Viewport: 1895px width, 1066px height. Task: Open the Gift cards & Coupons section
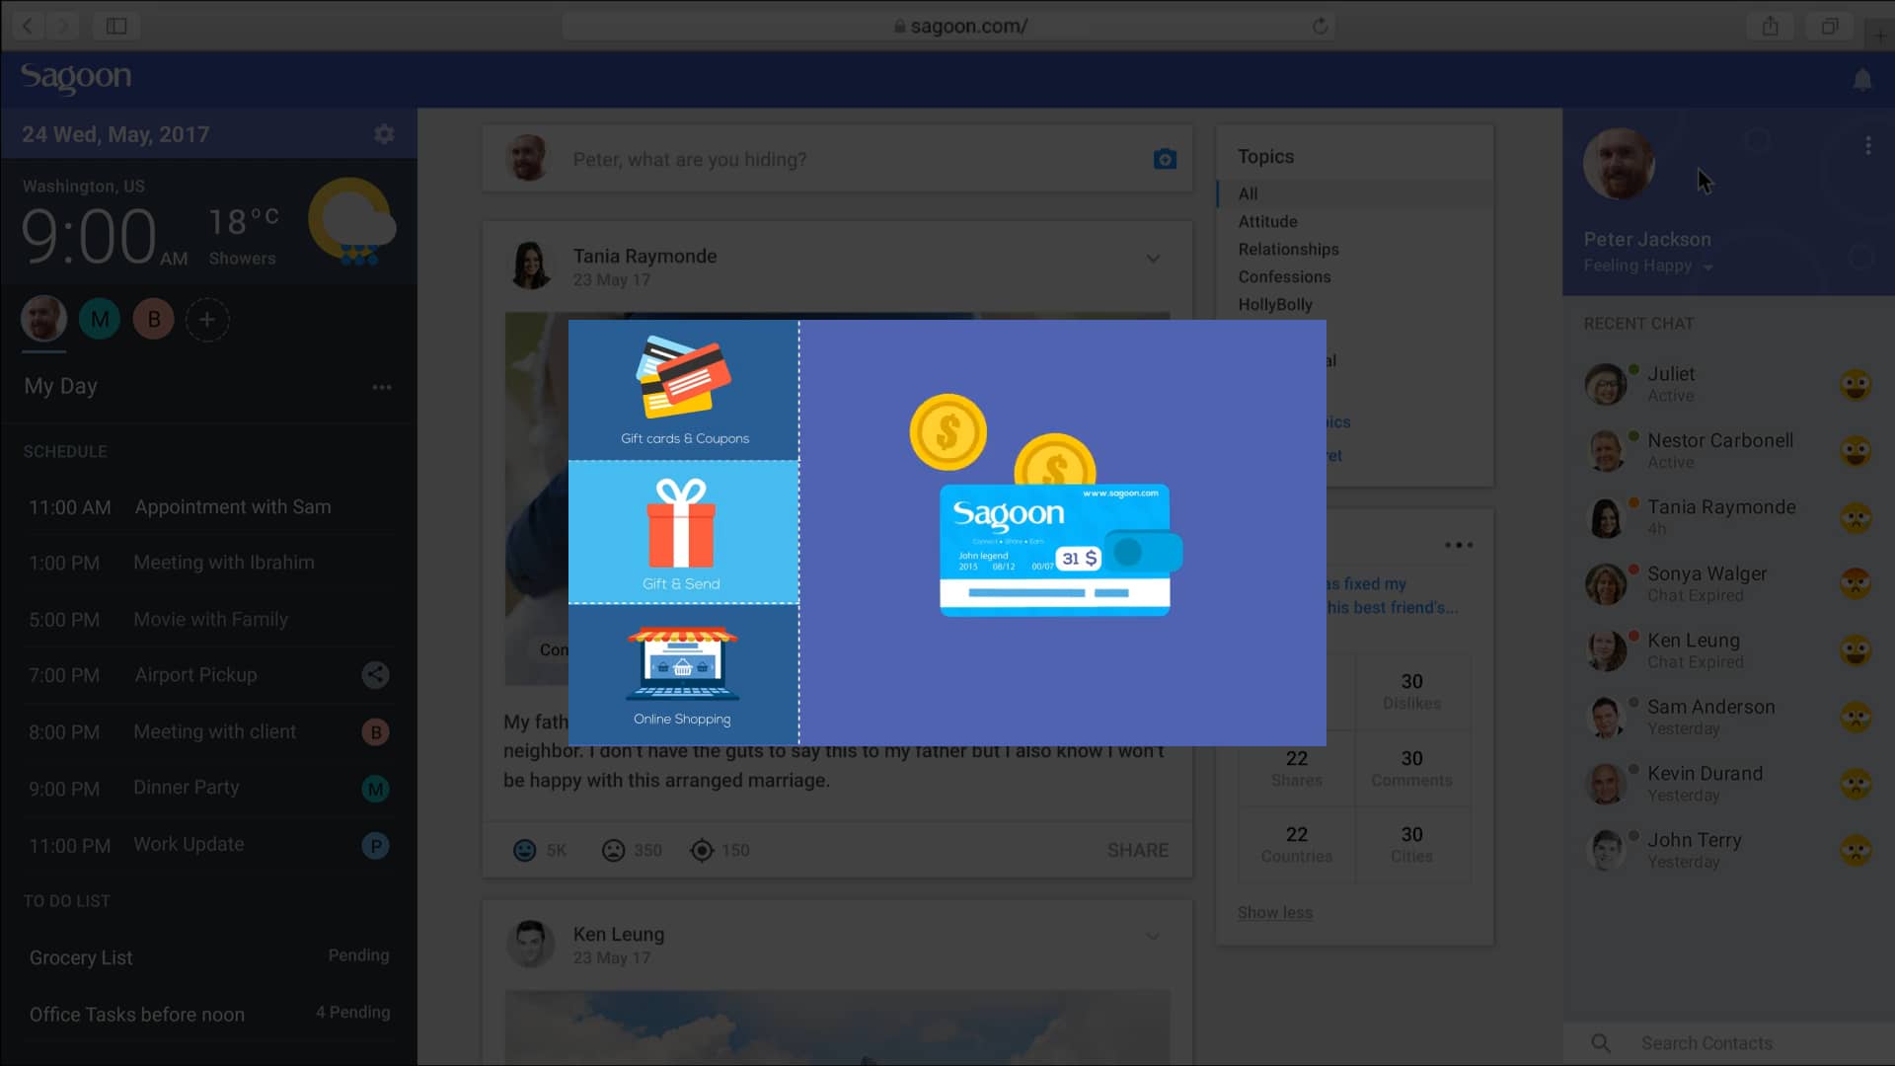[x=683, y=390]
